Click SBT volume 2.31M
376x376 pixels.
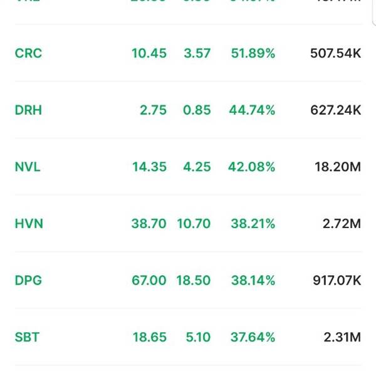[x=342, y=337]
